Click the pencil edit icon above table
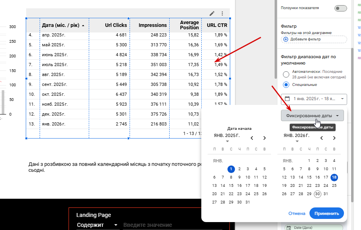 click(212, 13)
